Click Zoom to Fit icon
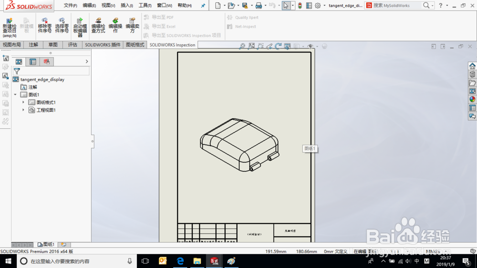The image size is (477, 268). (242, 46)
